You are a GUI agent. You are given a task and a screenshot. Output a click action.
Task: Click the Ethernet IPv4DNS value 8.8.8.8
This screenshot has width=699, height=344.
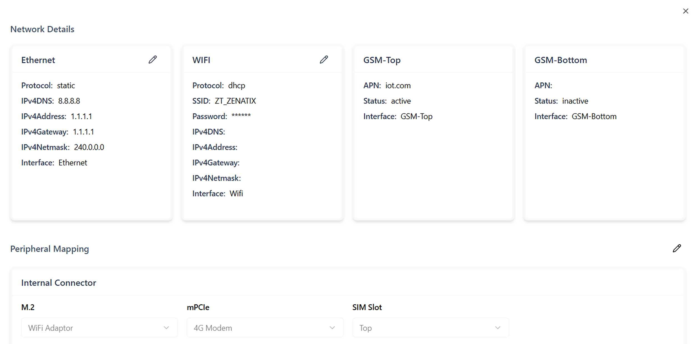pos(69,101)
